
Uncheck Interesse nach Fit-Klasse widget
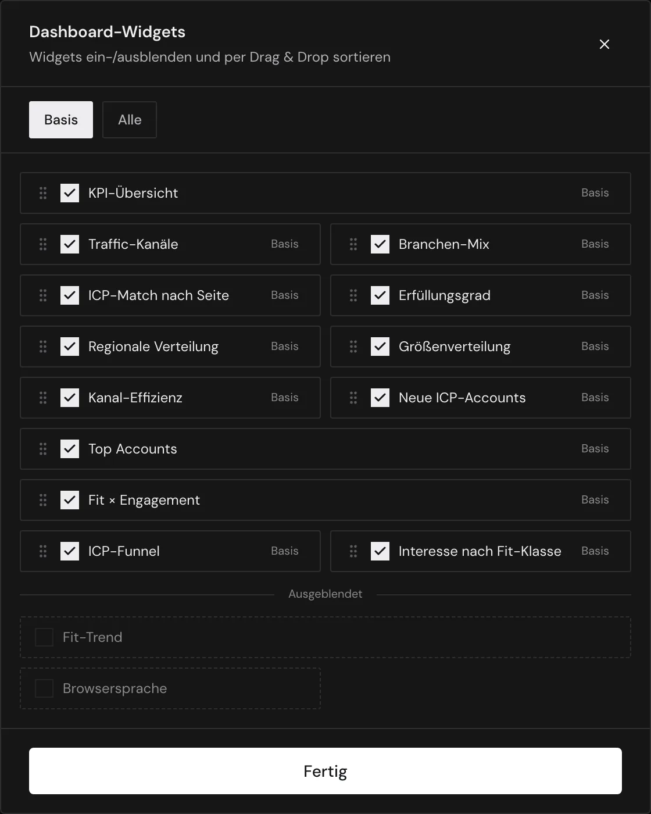(x=380, y=551)
